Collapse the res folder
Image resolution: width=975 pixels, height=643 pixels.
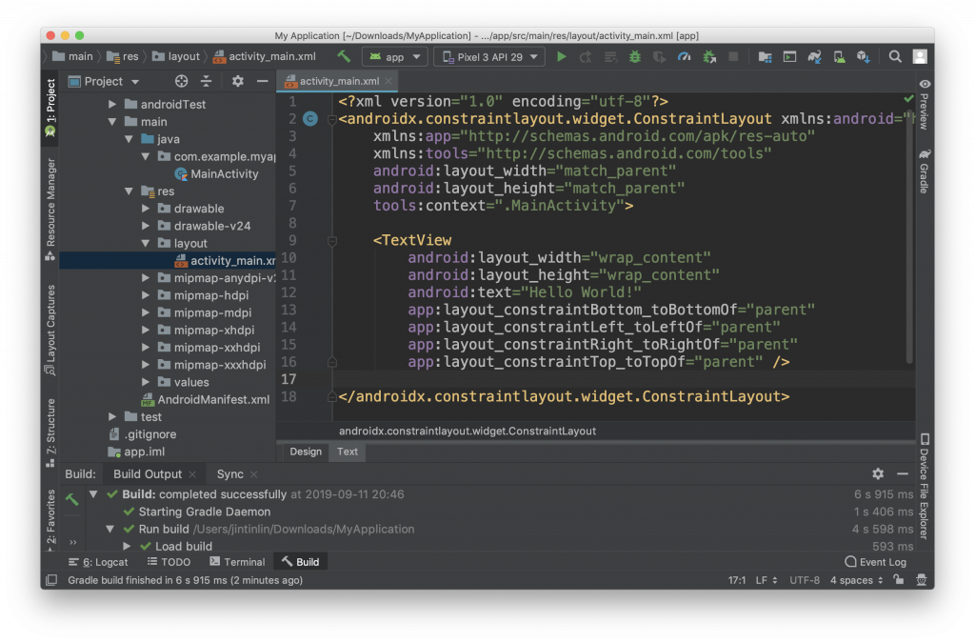click(129, 191)
